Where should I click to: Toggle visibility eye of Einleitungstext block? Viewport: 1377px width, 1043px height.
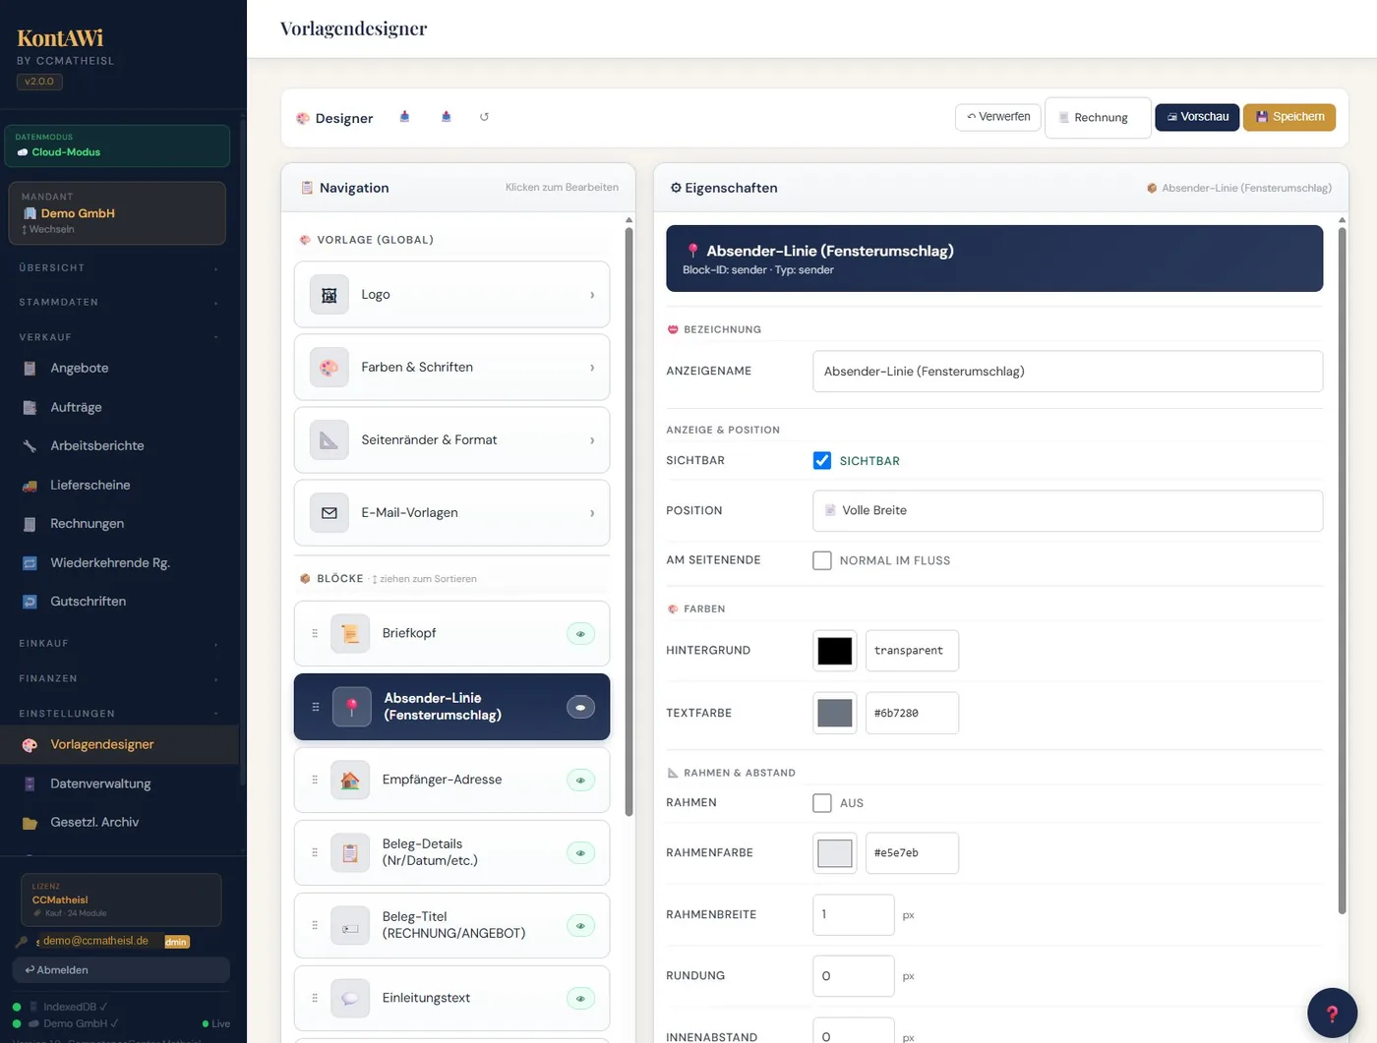click(x=580, y=999)
